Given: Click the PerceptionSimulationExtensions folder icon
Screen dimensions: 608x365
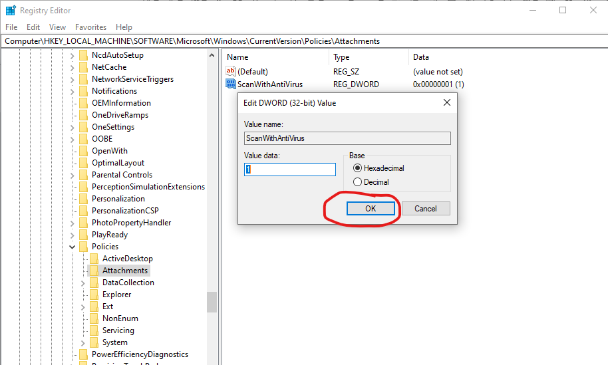Looking at the screenshot, I should click(83, 187).
